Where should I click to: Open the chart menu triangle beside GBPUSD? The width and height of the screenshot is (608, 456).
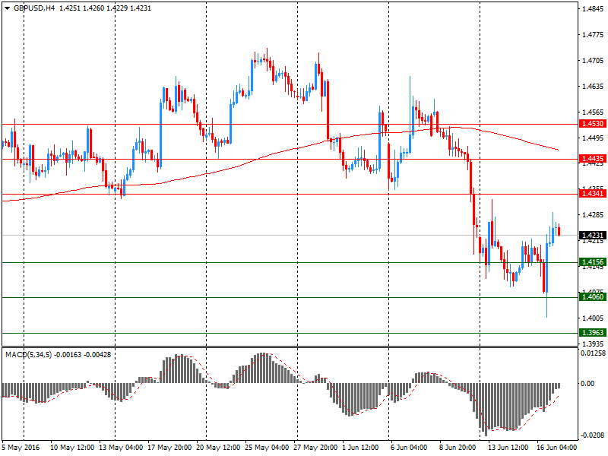coord(7,8)
